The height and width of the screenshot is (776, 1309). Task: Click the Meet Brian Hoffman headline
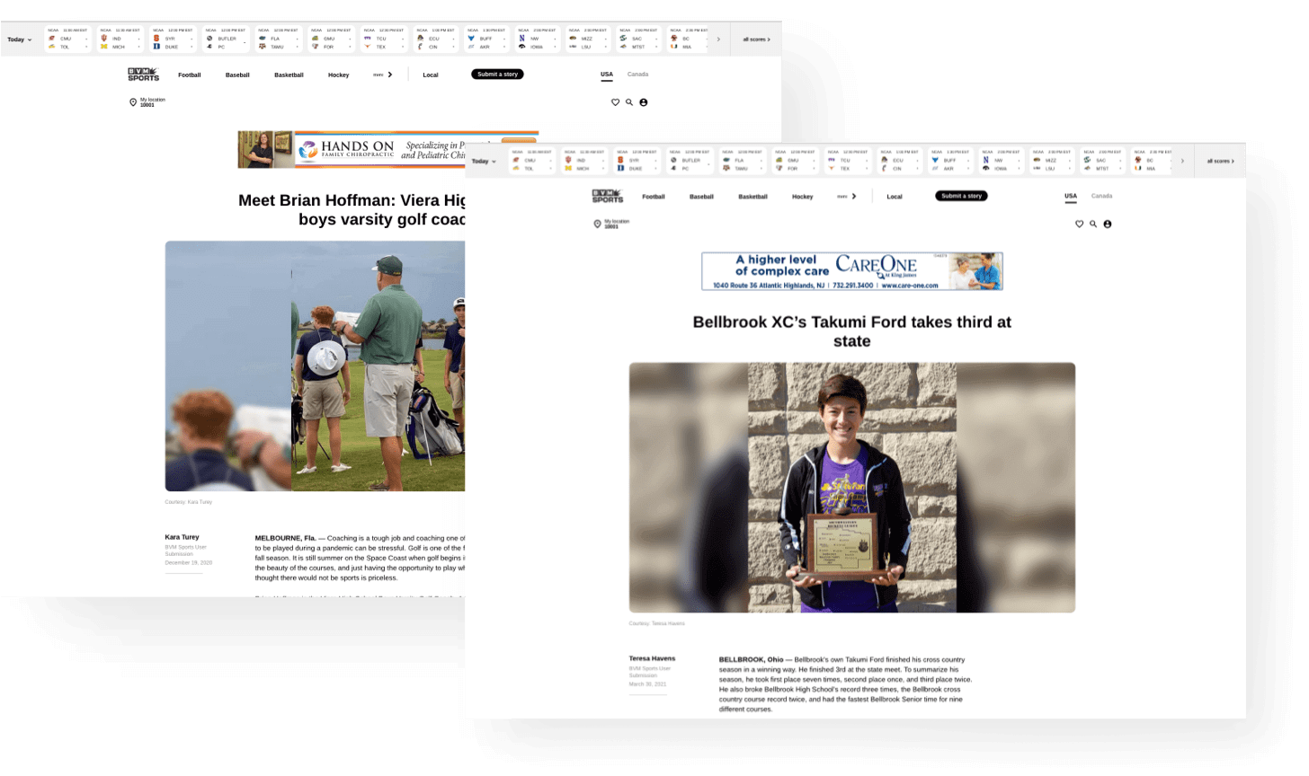352,209
